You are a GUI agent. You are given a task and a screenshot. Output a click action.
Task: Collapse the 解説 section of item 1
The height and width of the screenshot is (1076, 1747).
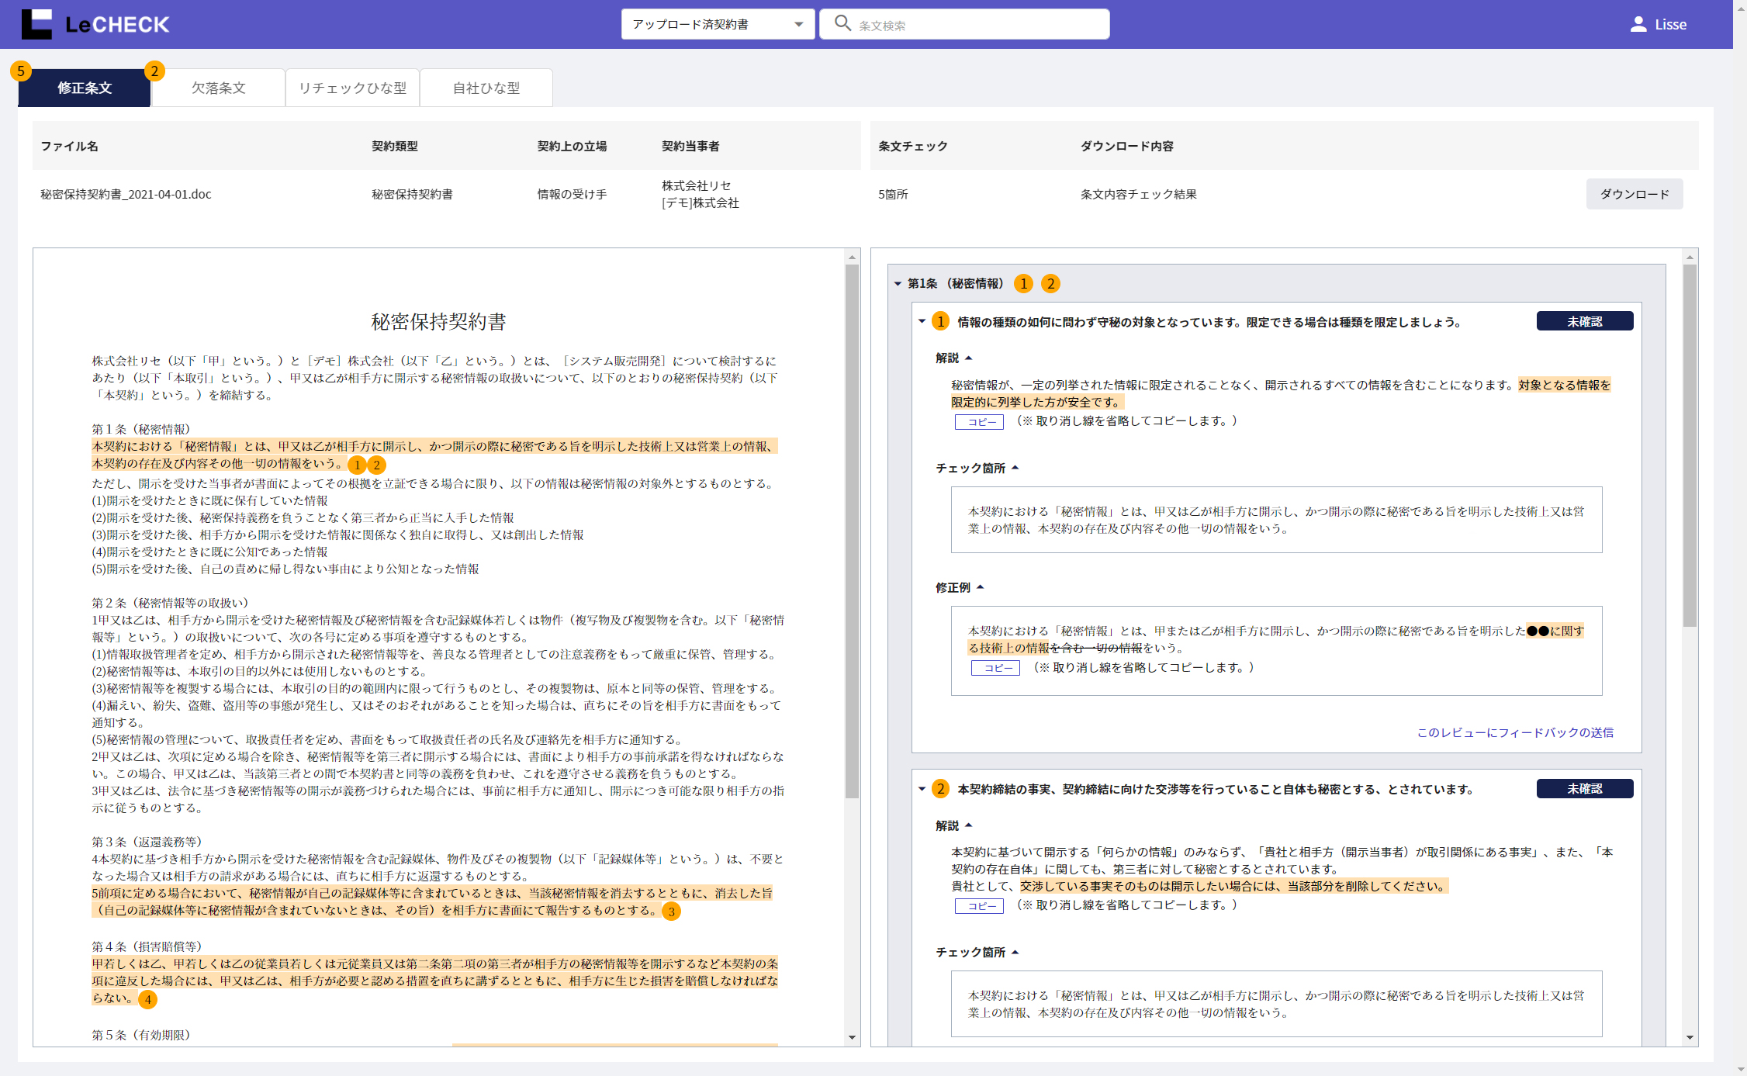click(x=969, y=358)
